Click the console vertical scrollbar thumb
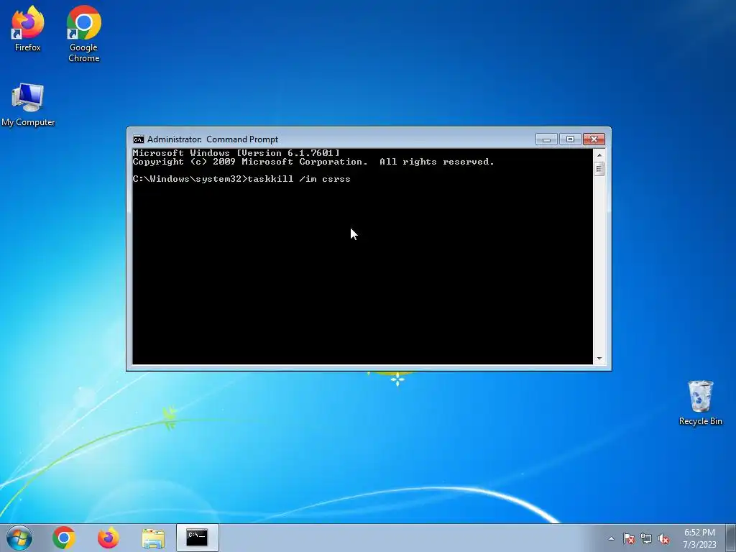The width and height of the screenshot is (736, 552). click(x=599, y=169)
